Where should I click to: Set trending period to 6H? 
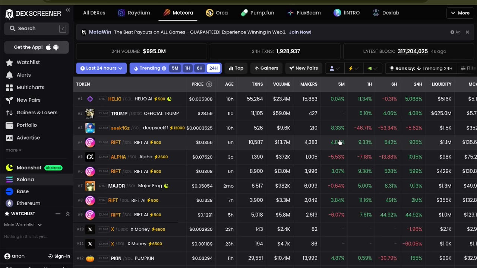click(200, 68)
